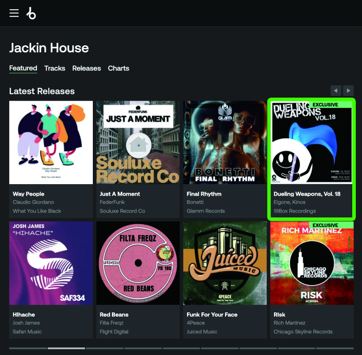This screenshot has height=355, width=362.
Task: Open artist FederFunk
Action: pos(112,202)
